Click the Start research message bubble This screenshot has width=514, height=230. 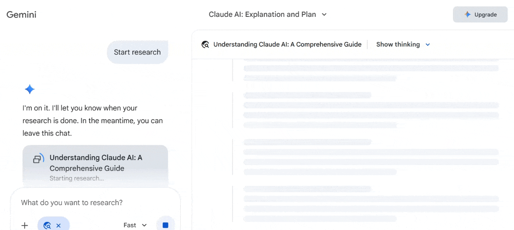(x=137, y=52)
